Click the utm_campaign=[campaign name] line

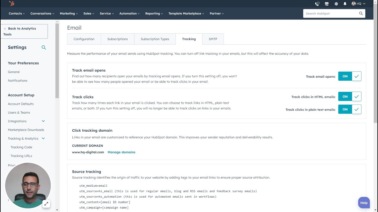pyautogui.click(x=104, y=208)
